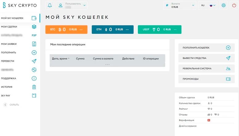Select the orange BTC wallet card
This screenshot has height=136, width=239.
[66, 29]
